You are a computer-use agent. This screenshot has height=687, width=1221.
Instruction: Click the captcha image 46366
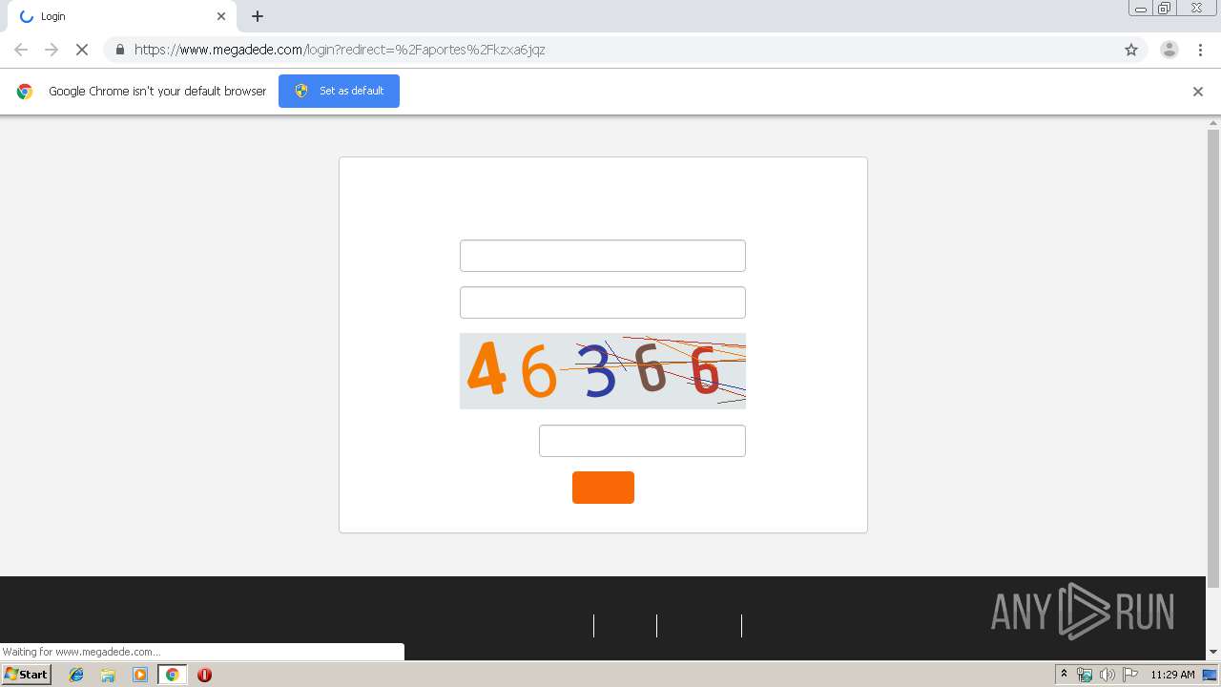coord(603,371)
